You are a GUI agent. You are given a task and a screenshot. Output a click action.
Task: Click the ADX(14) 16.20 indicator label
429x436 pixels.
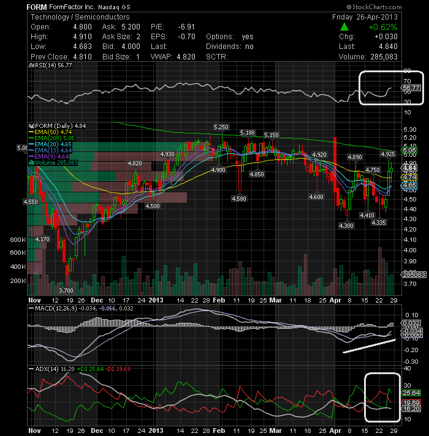point(55,369)
